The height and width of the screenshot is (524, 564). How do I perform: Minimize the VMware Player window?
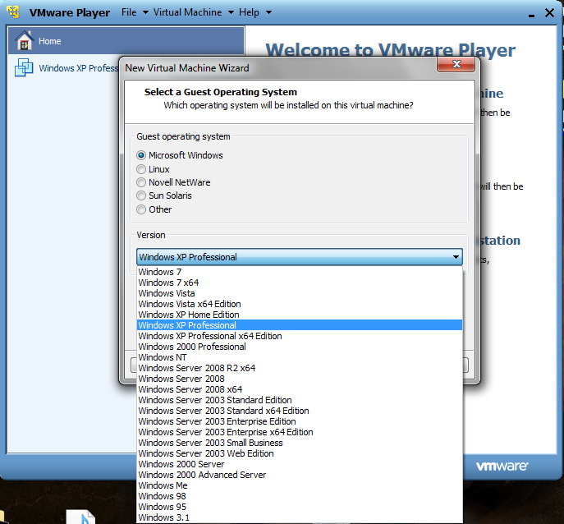click(531, 14)
